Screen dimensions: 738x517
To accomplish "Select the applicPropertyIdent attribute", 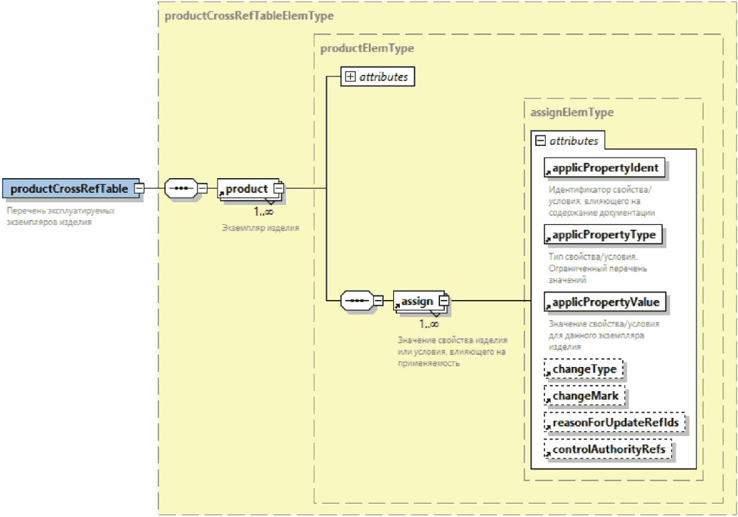I will 605,168.
